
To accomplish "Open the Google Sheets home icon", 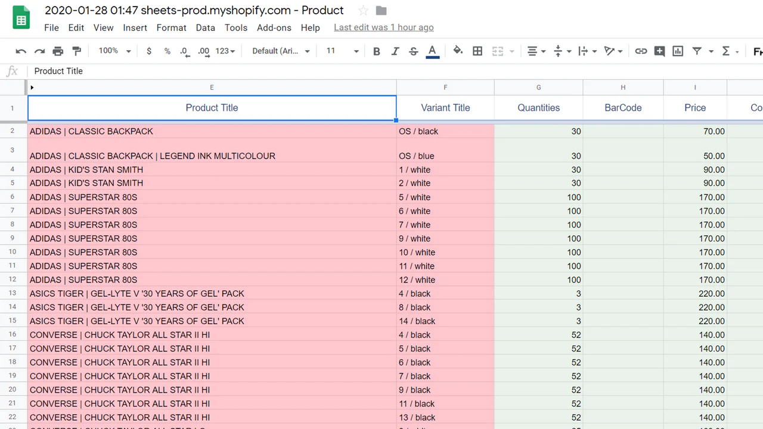I will coord(21,18).
